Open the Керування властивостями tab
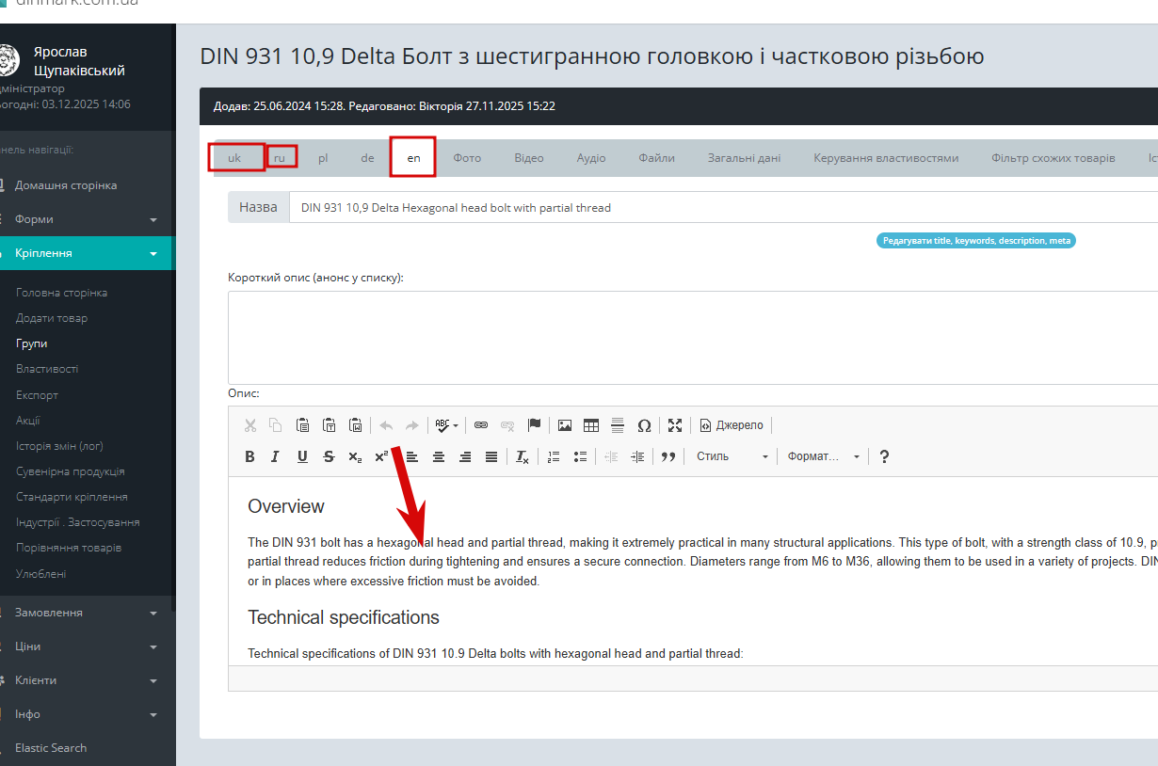The height and width of the screenshot is (766, 1158). (x=886, y=158)
